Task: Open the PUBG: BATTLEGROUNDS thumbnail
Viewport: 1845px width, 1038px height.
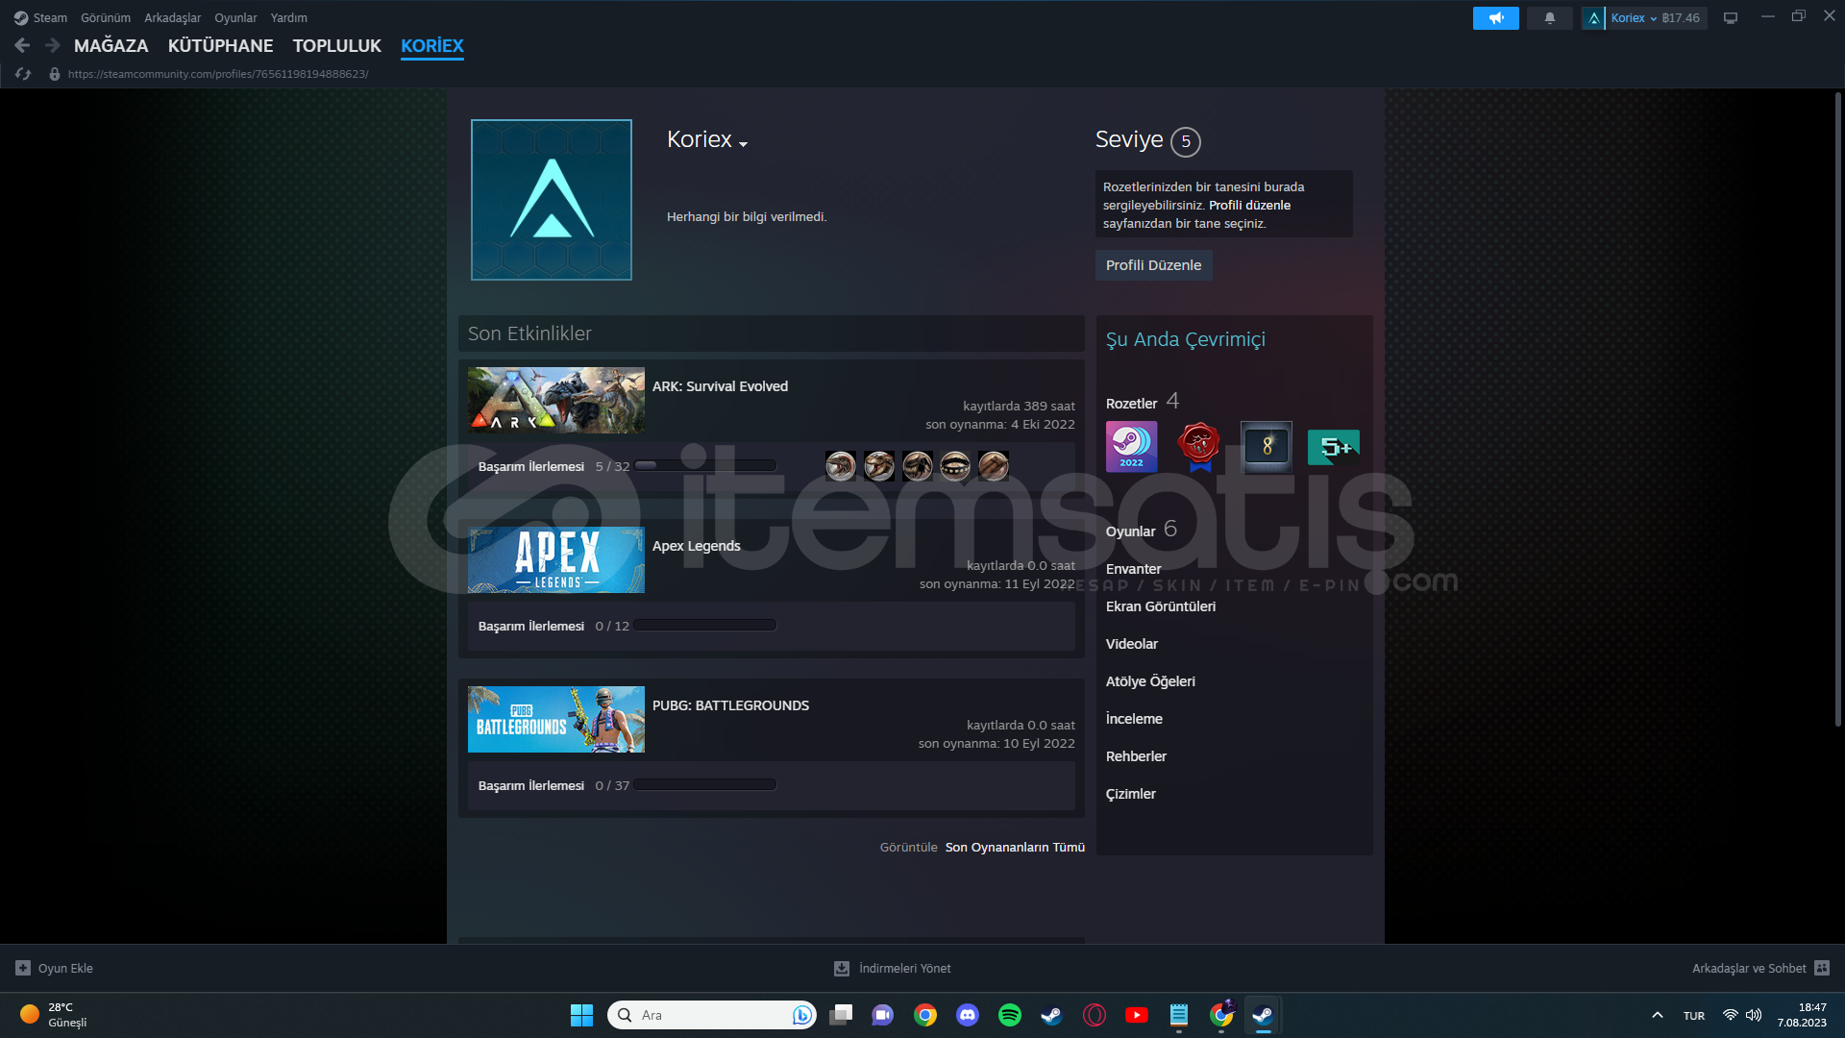Action: [556, 719]
